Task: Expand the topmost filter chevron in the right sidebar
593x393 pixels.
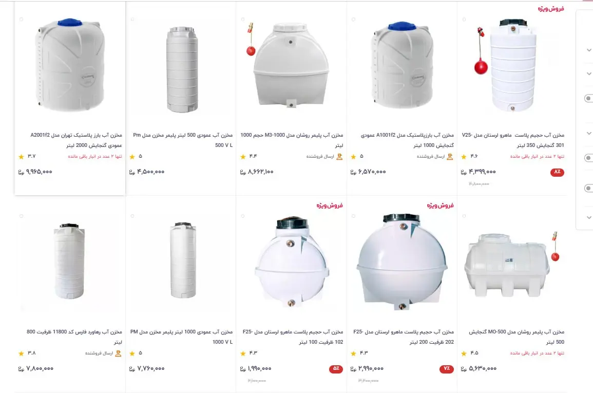Action: coord(589,50)
